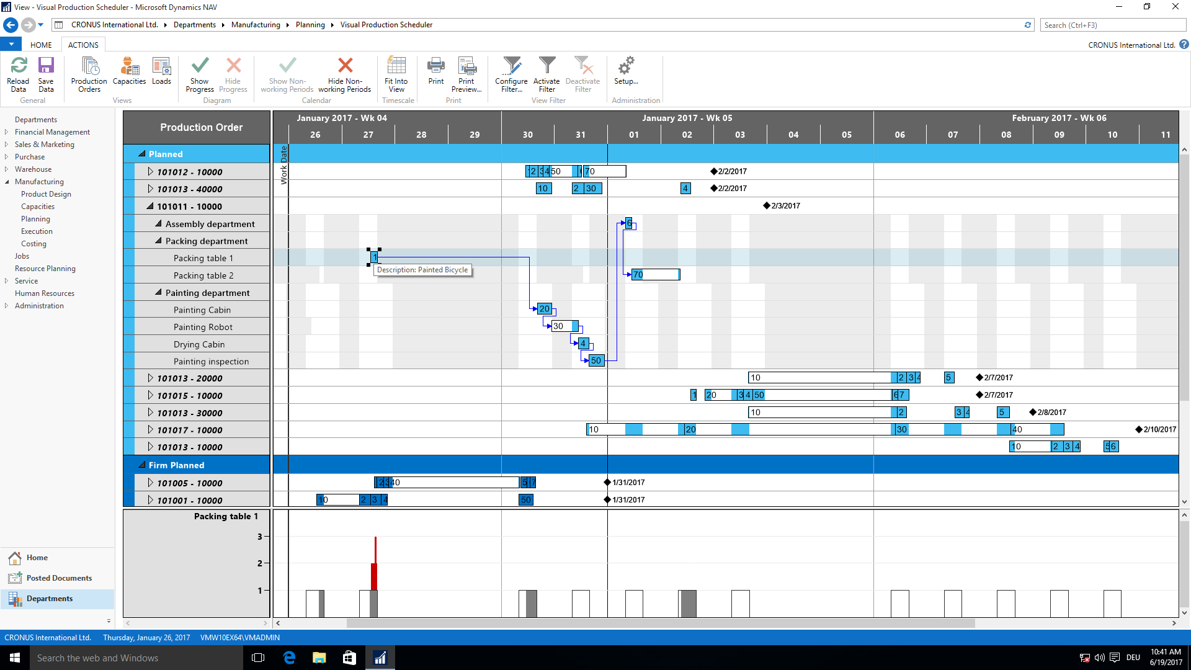1191x670 pixels.
Task: Click inside the Search field
Action: tap(1112, 25)
